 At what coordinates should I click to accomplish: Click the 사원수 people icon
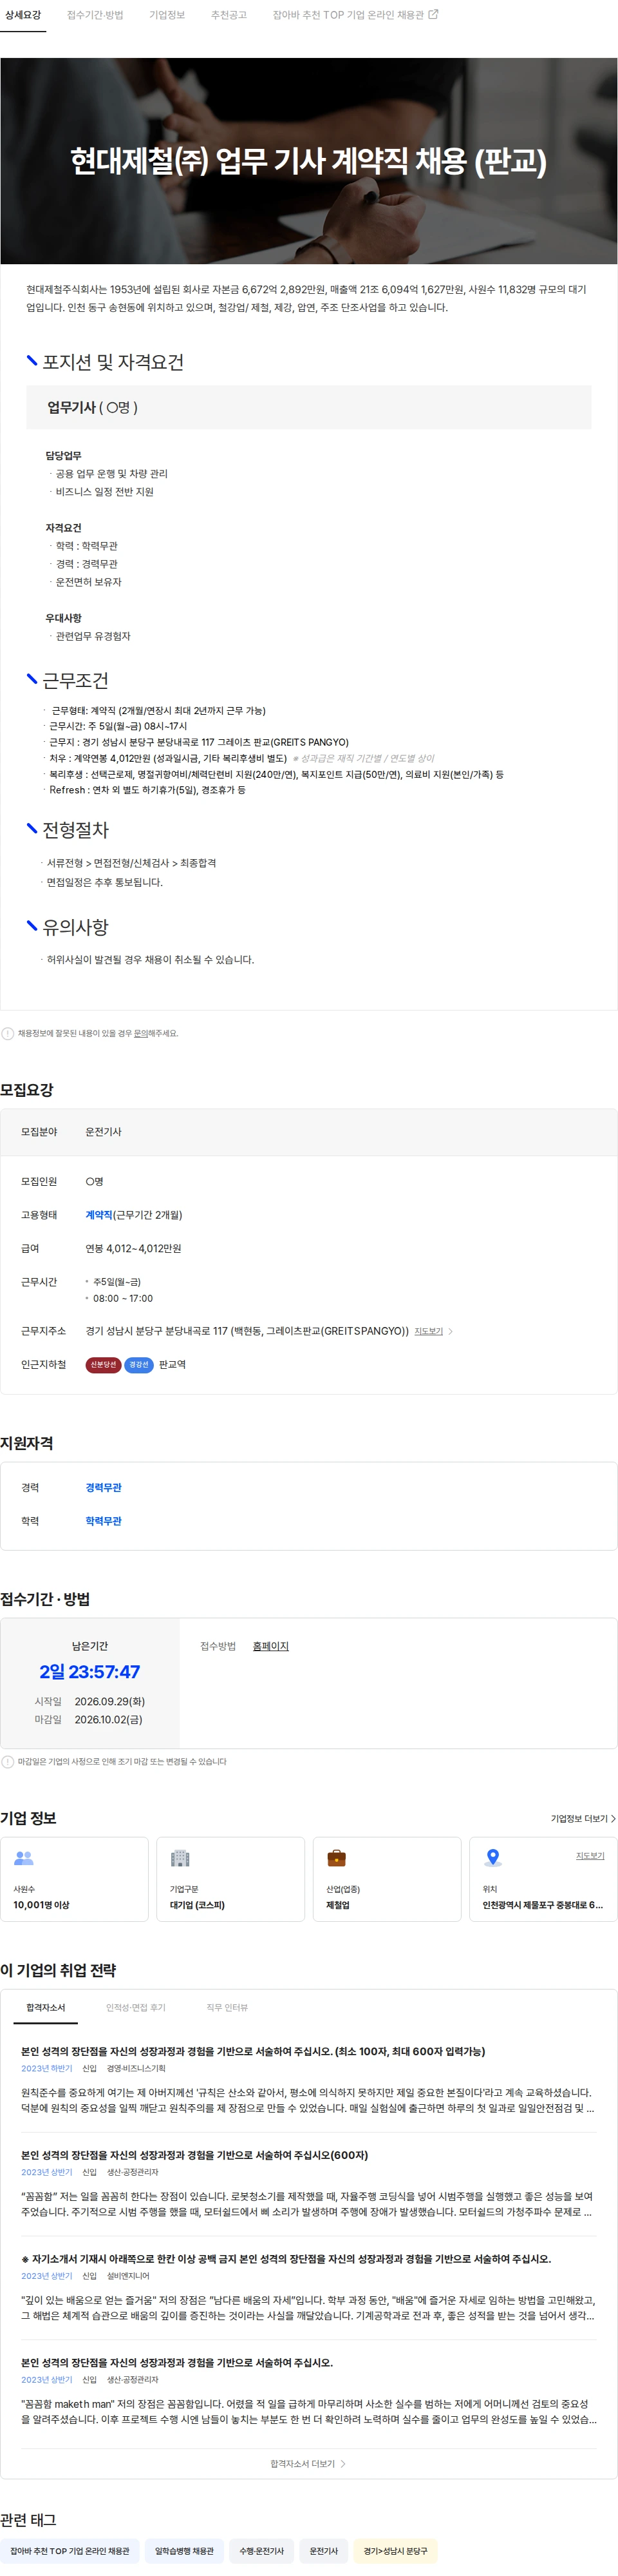(24, 1858)
